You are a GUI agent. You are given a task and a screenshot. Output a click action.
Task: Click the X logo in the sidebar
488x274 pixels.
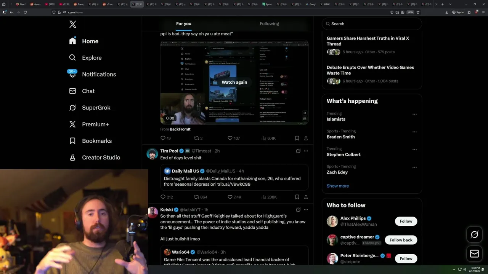pyautogui.click(x=73, y=24)
